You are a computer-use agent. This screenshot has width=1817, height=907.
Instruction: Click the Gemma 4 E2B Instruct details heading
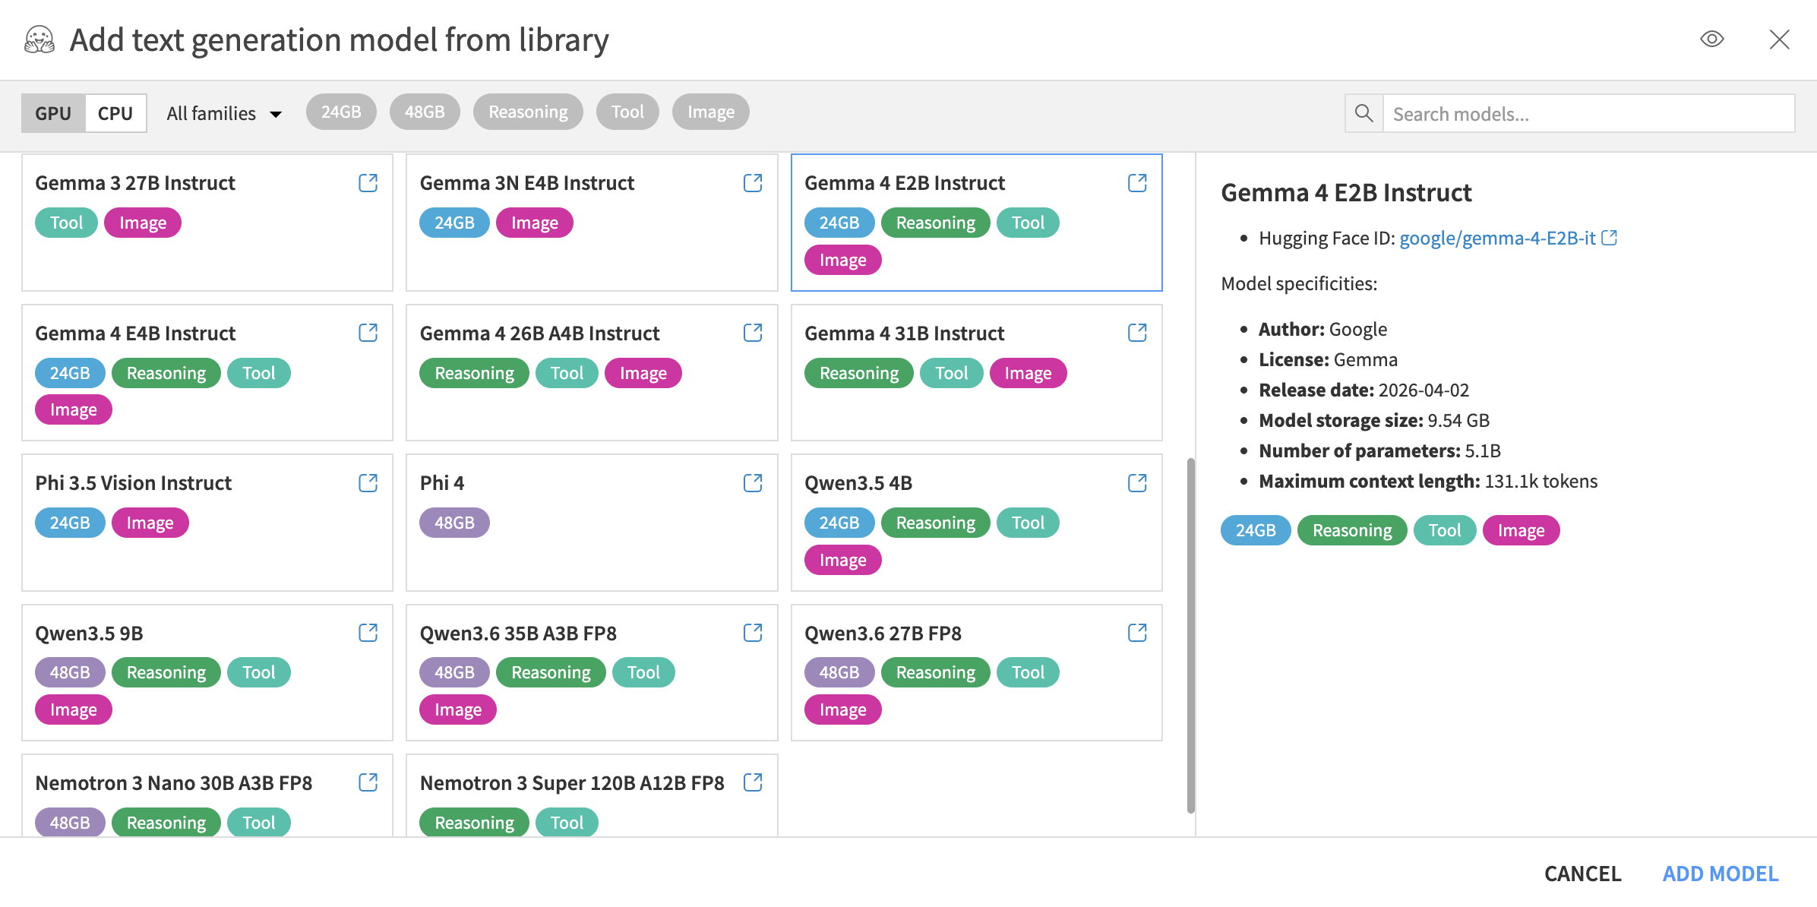(1346, 193)
